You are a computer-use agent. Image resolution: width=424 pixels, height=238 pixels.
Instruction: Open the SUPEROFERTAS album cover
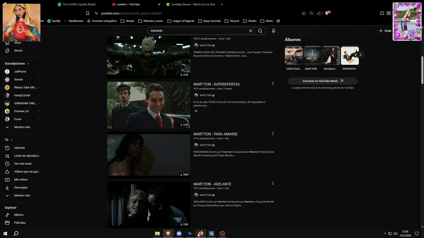pyautogui.click(x=350, y=56)
